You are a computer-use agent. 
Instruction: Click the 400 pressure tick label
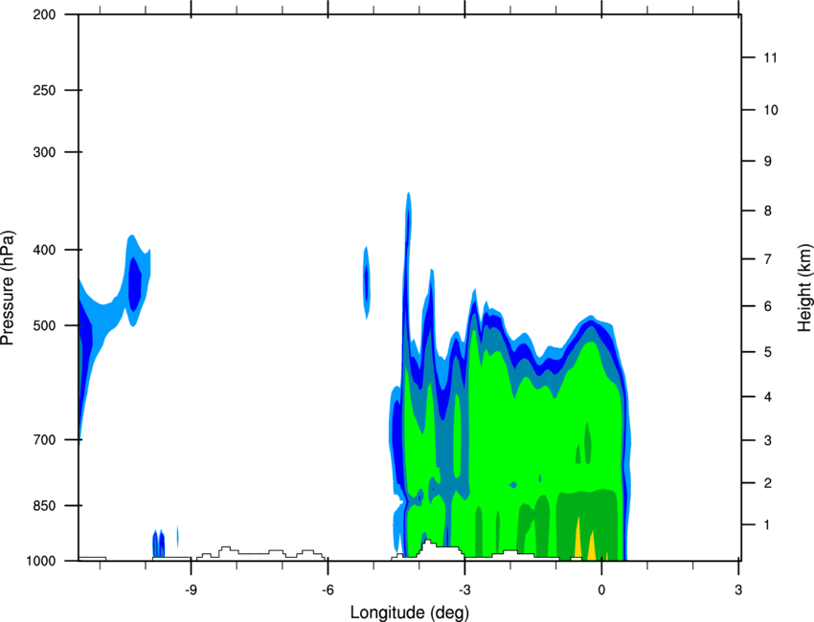point(44,250)
